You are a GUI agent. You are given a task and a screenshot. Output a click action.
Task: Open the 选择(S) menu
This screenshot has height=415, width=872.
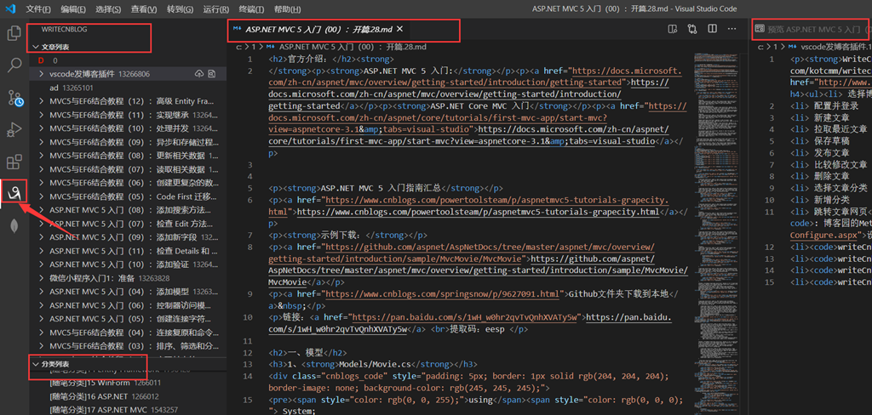[x=108, y=9]
